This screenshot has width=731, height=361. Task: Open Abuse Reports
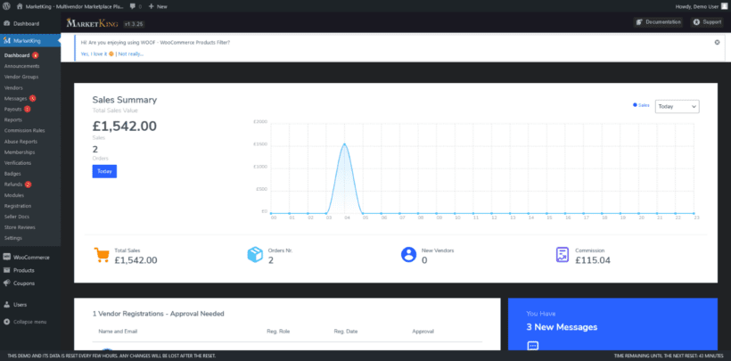coord(21,142)
